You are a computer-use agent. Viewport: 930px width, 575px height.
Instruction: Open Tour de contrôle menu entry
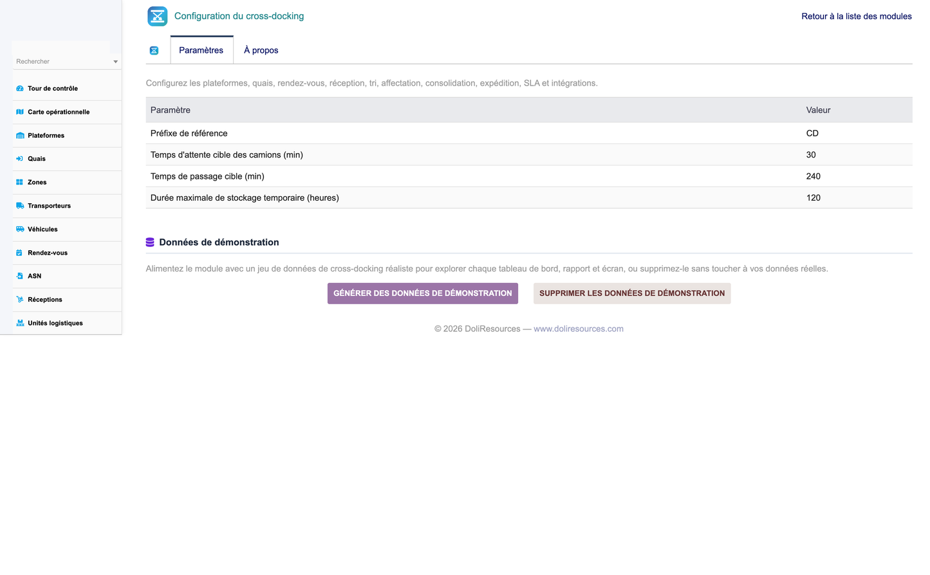[53, 89]
